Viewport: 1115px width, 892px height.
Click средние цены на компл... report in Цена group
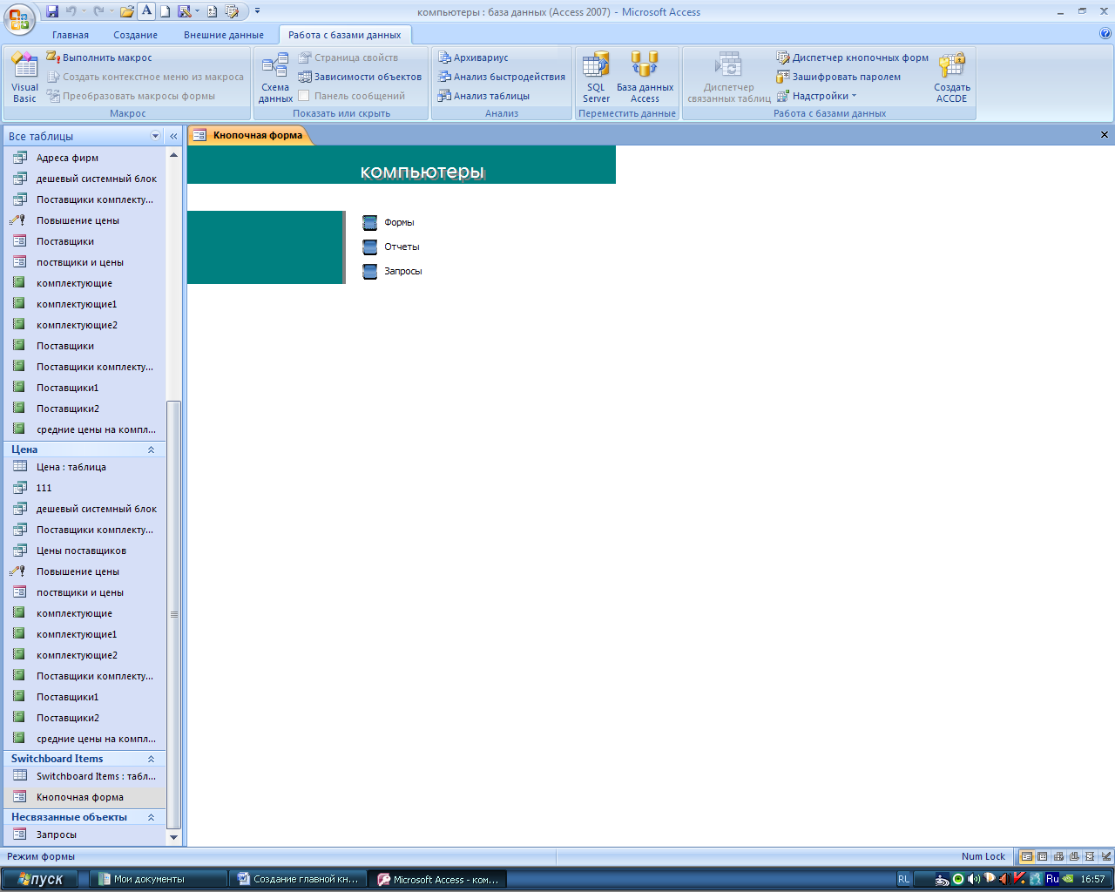[x=84, y=739]
